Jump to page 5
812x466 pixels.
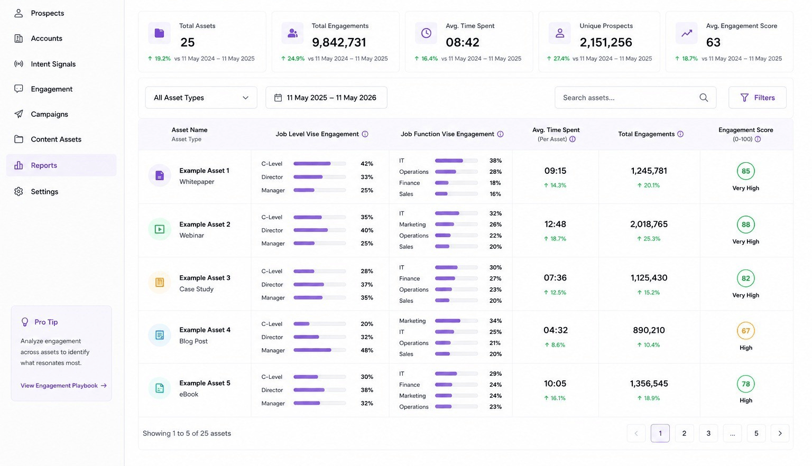tap(756, 433)
